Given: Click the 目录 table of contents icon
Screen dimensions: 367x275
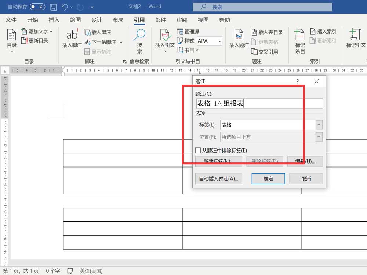Looking at the screenshot, I should point(11,35).
